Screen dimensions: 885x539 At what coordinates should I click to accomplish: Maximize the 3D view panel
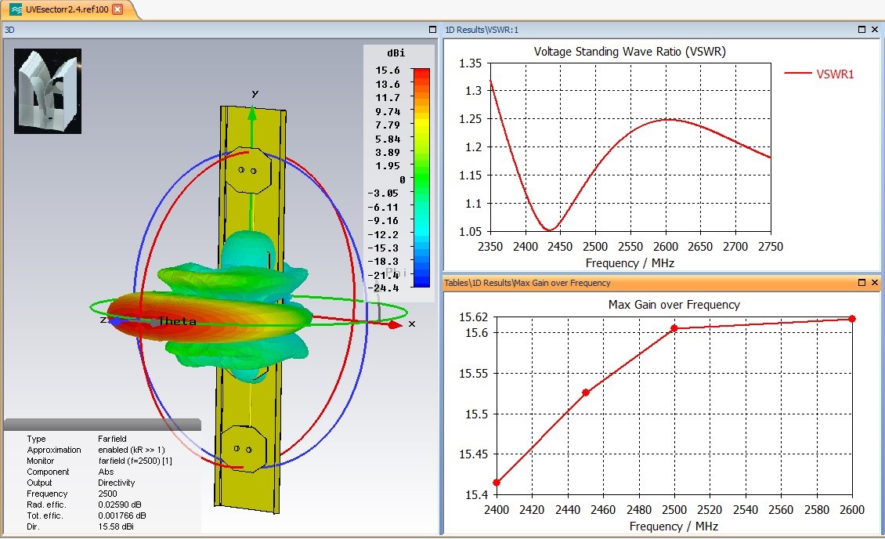[x=432, y=30]
